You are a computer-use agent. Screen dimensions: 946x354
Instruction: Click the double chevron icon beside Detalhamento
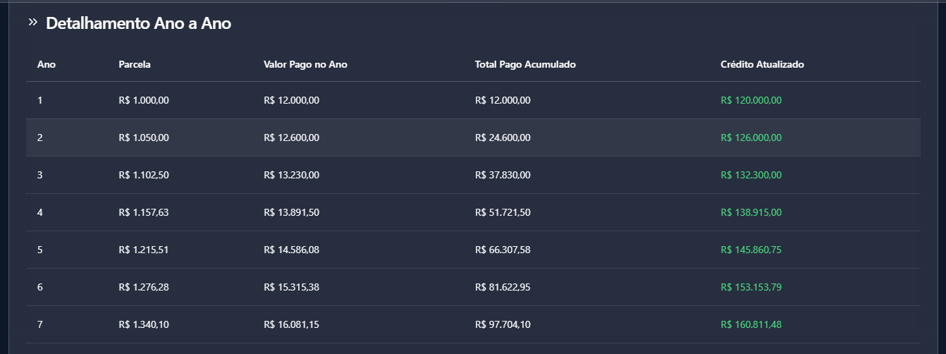pos(32,23)
